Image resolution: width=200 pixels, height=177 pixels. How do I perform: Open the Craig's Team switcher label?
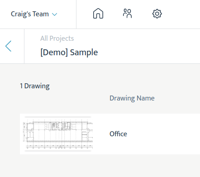30,14
